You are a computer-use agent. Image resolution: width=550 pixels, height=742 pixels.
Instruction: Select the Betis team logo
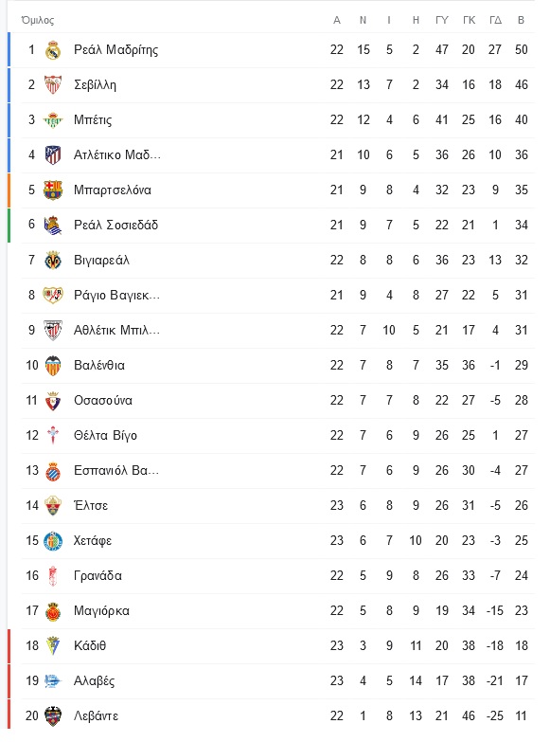53,120
